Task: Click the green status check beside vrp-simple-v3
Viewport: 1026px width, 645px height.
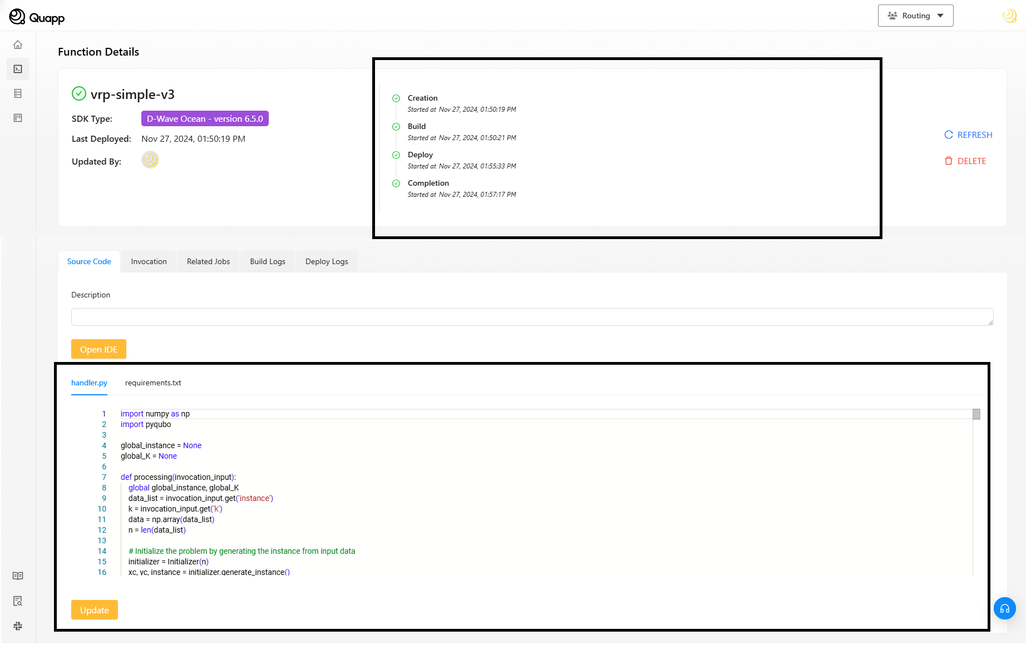Action: pos(79,93)
